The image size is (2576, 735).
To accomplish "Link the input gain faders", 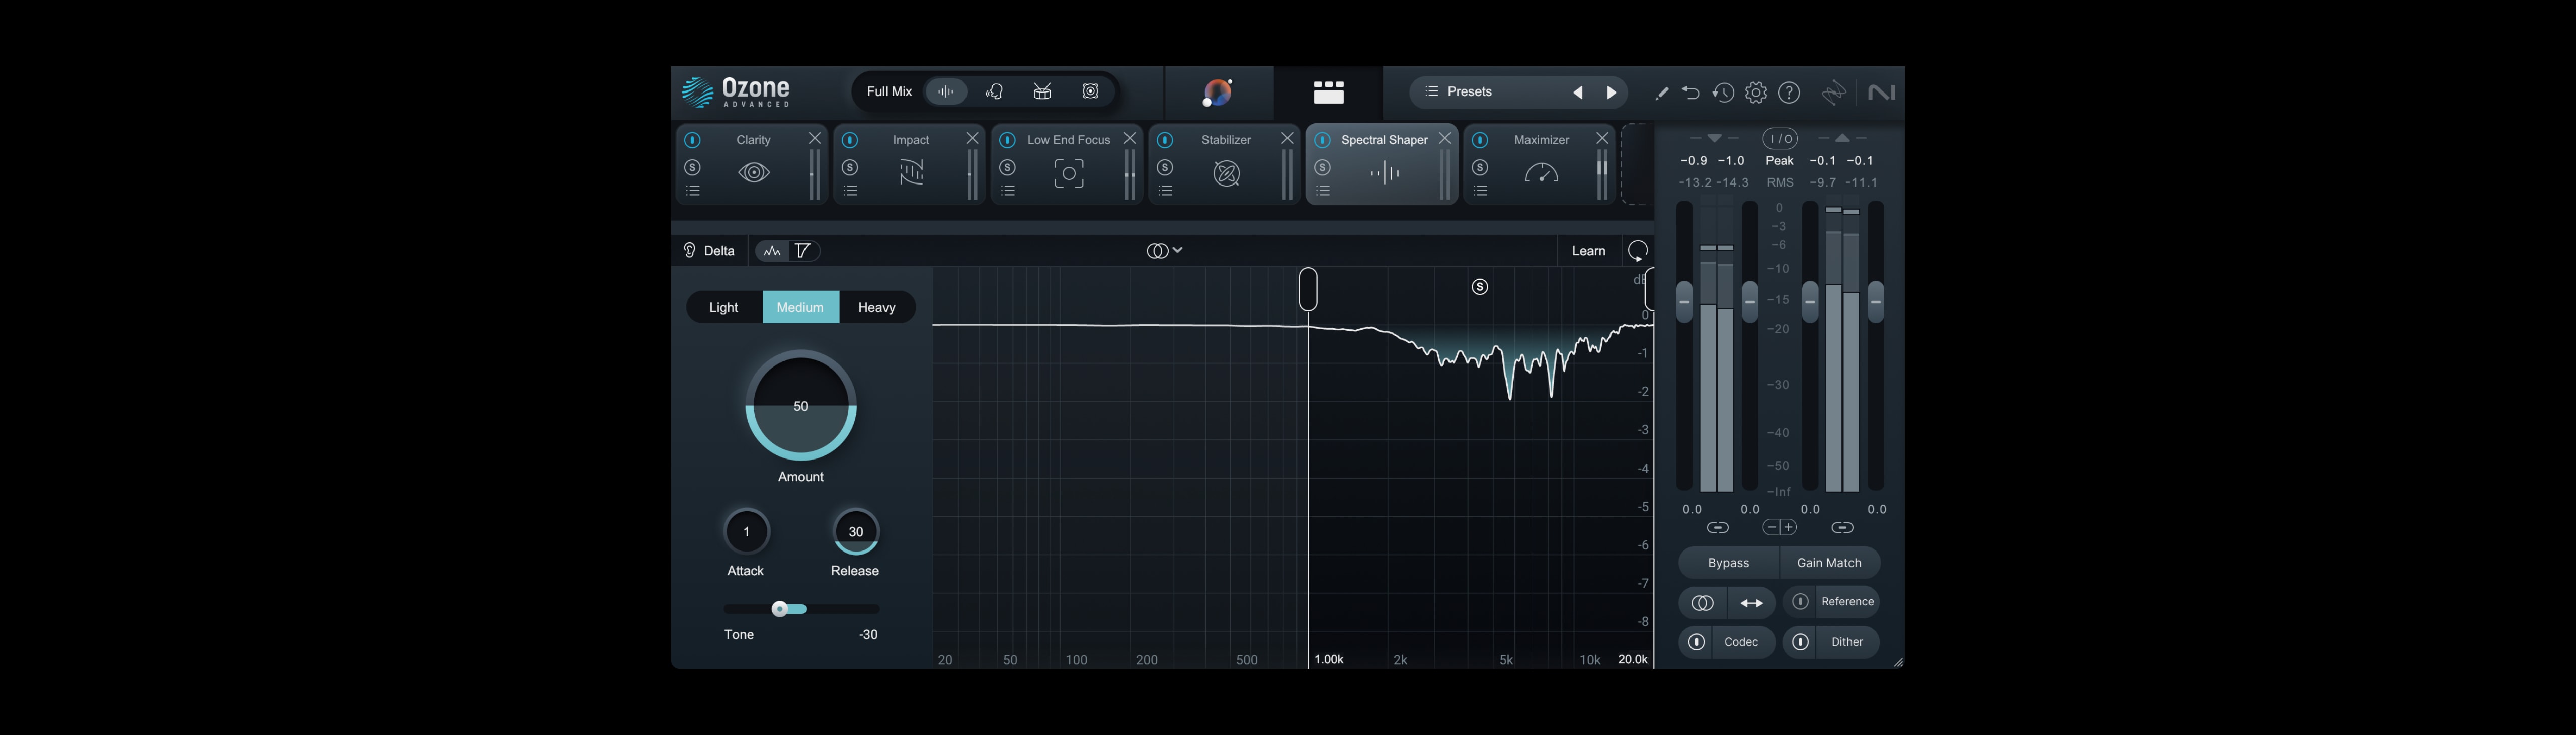I will coord(1717,527).
